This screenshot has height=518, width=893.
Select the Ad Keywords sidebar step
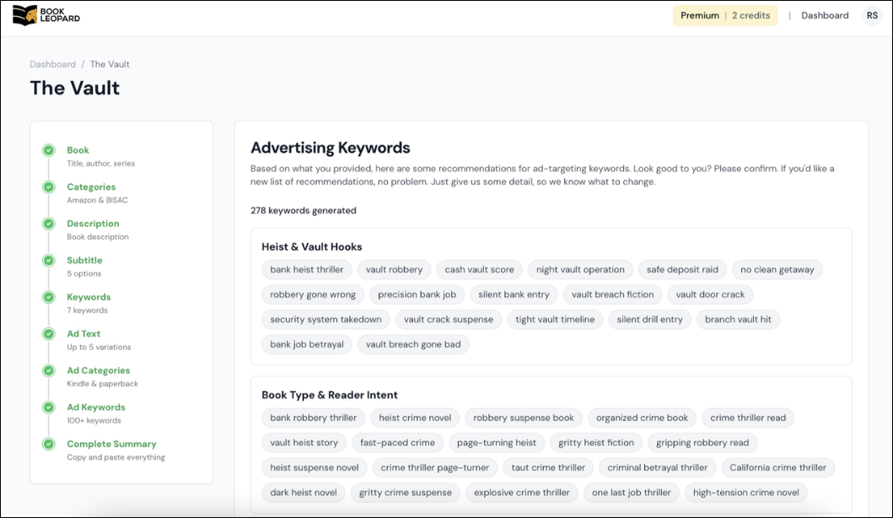point(95,407)
